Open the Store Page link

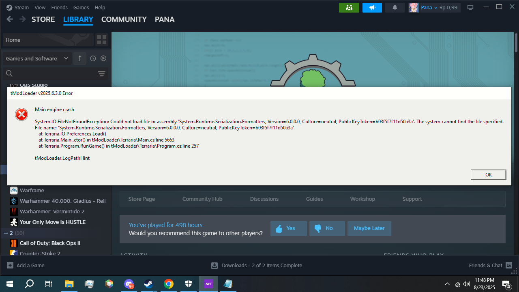142,199
